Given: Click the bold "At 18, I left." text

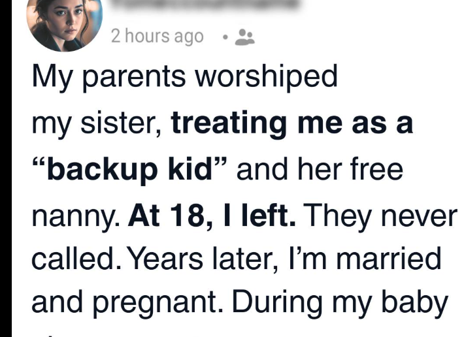Looking at the screenshot, I should [x=212, y=214].
